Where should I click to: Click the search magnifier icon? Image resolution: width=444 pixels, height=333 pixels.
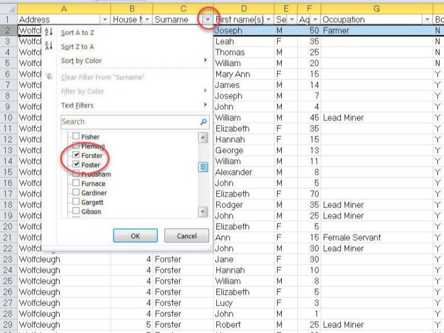click(203, 122)
